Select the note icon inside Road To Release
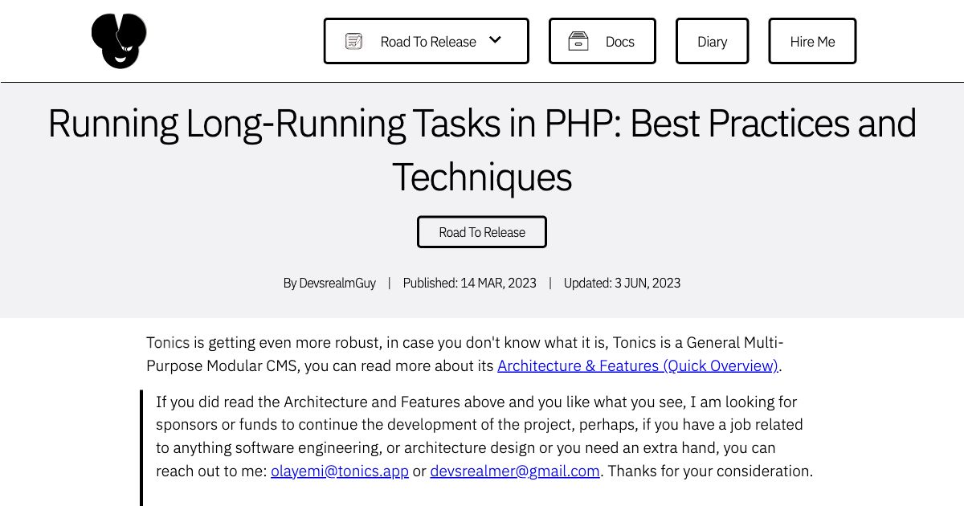The width and height of the screenshot is (964, 506). [x=353, y=40]
